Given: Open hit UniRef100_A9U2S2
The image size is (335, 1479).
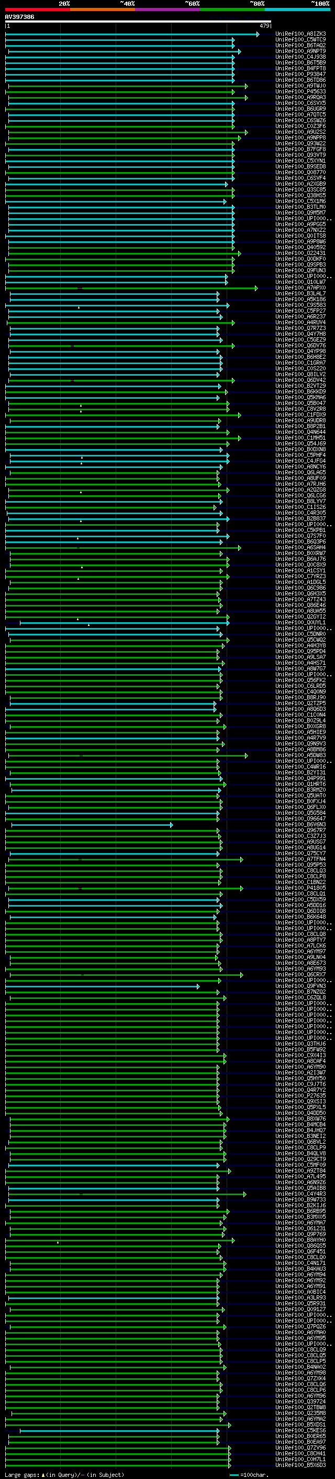Looking at the screenshot, I should pos(300,132).
